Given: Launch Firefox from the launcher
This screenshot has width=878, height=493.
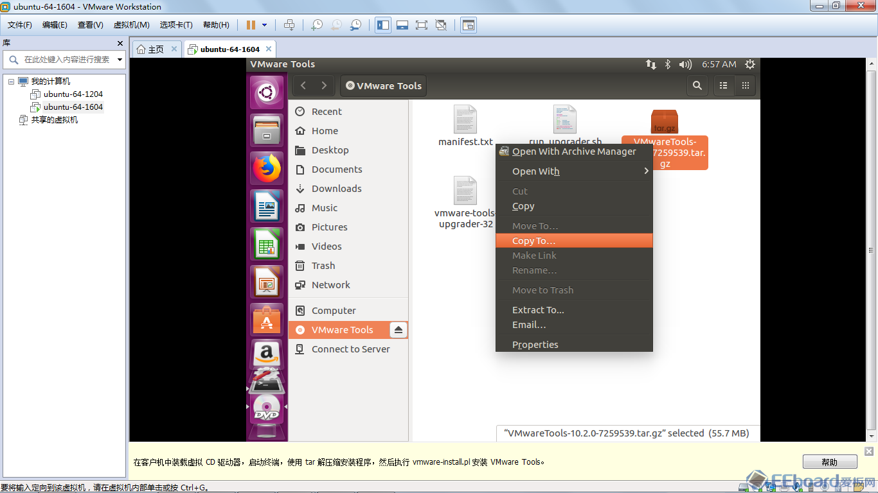Looking at the screenshot, I should point(267,169).
